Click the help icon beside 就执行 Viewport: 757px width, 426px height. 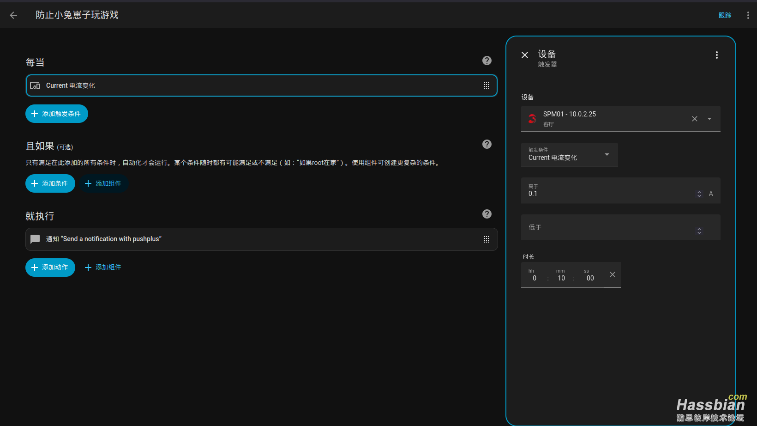487,214
